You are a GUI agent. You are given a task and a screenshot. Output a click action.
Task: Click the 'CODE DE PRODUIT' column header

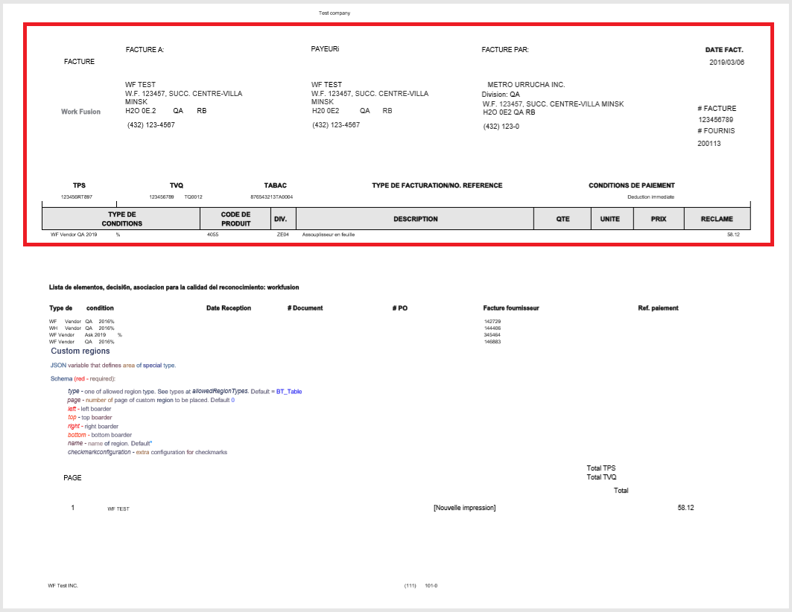pos(235,219)
